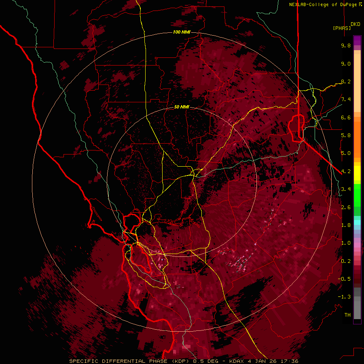Click the TH threshold label

[347, 315]
